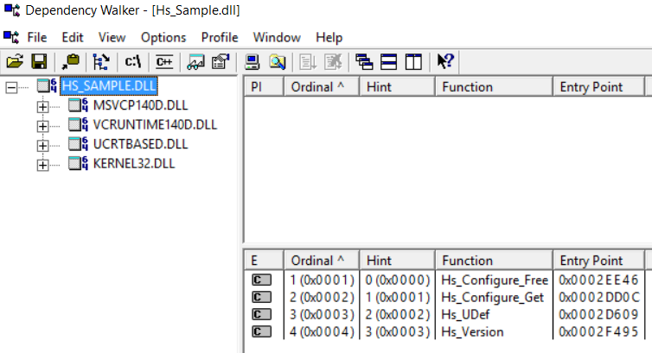Sort imports by Entry Point column header
This screenshot has width=652, height=353.
tap(598, 86)
